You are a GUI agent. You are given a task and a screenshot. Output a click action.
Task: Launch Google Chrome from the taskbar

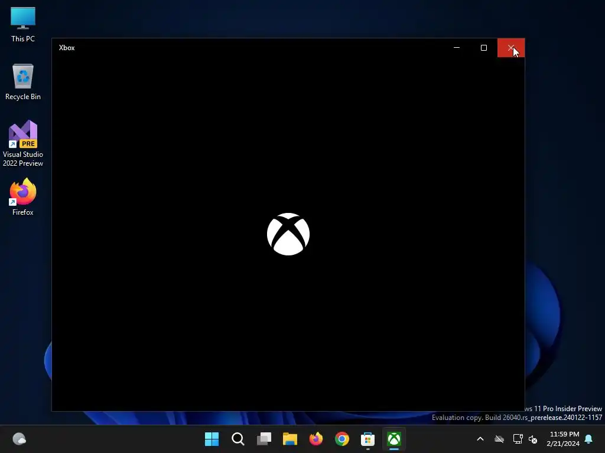(x=342, y=439)
